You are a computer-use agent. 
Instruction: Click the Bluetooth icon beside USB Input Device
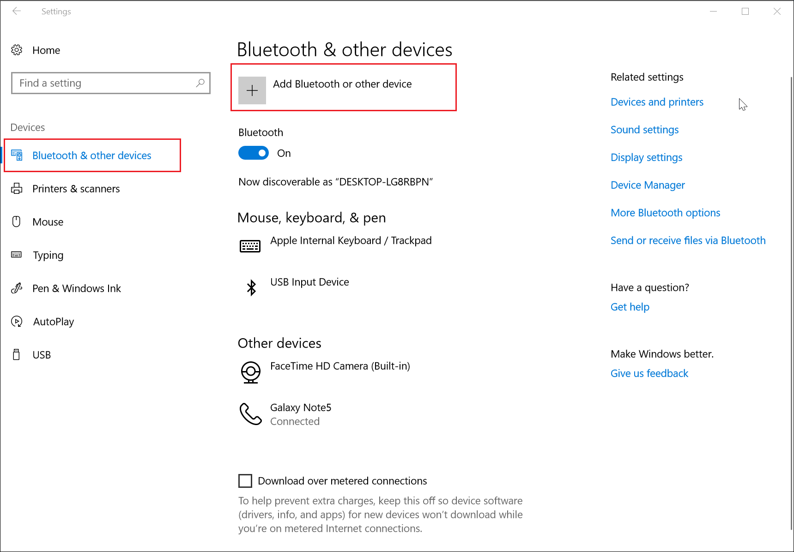(251, 288)
